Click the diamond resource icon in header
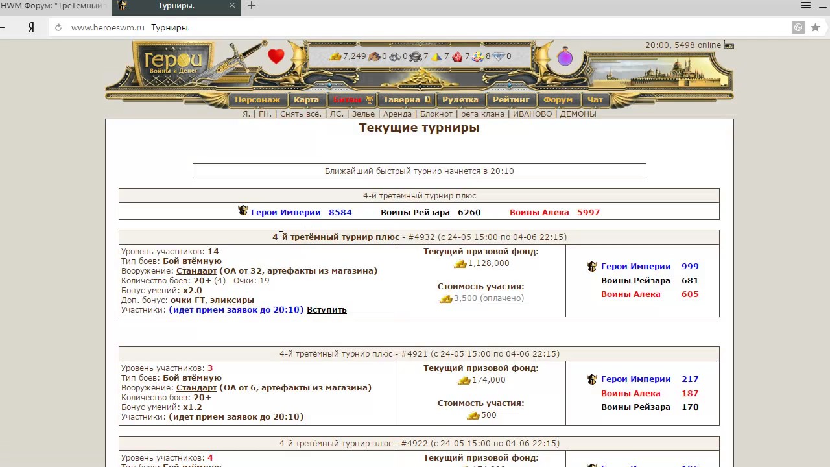Image resolution: width=830 pixels, height=467 pixels. [499, 56]
